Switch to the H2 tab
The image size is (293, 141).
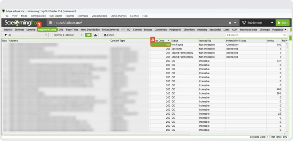point(129,30)
